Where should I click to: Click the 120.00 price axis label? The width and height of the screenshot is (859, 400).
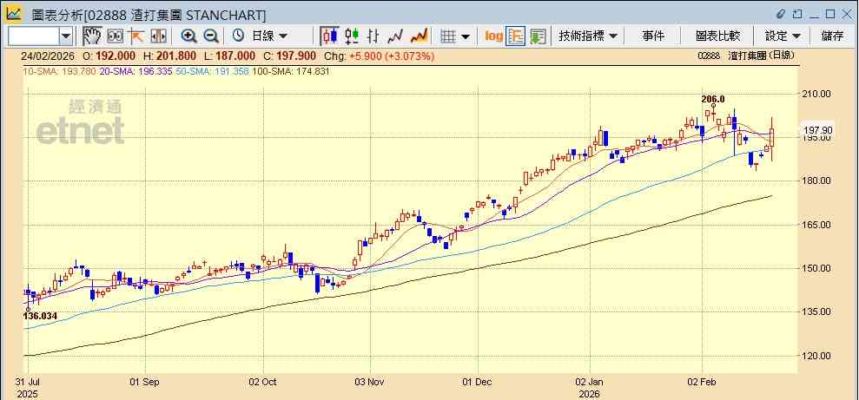[817, 356]
